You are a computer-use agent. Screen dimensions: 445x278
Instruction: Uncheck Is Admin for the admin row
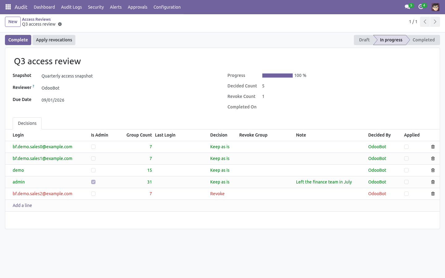[93, 182]
